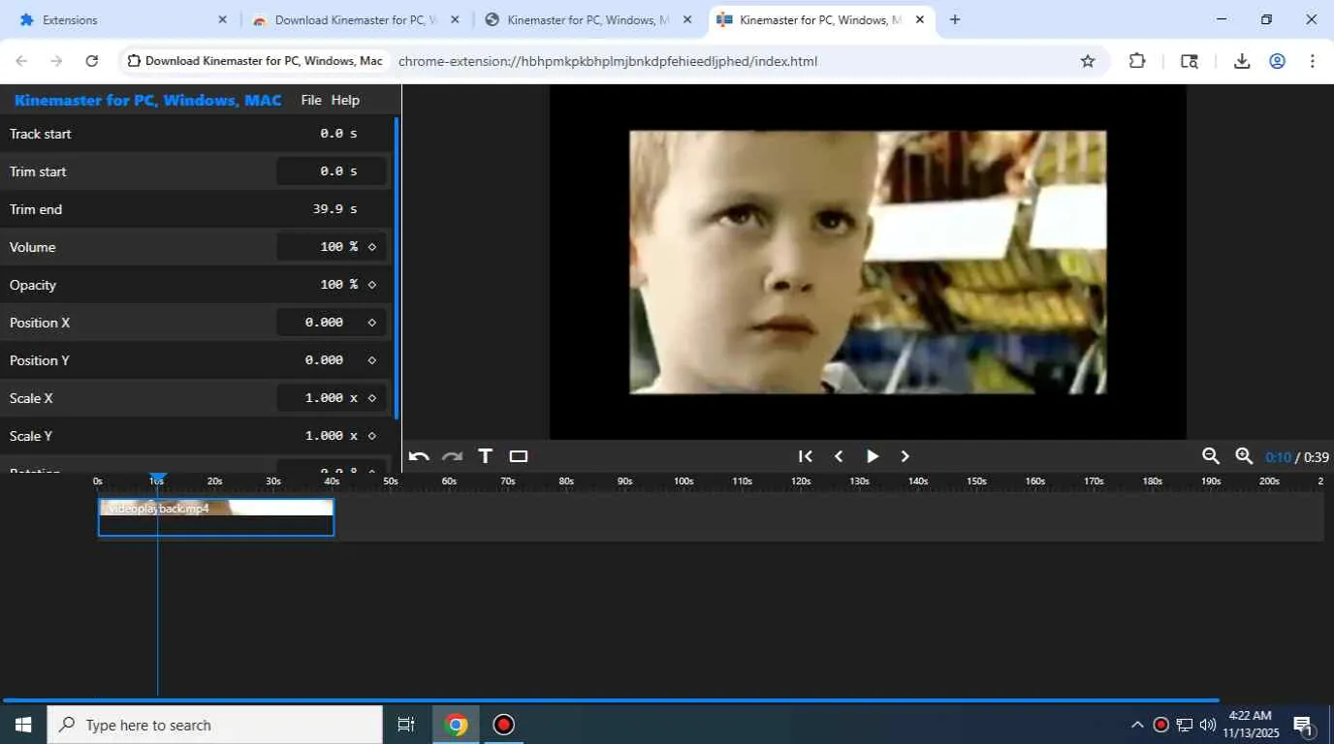Select the videoplayback.mp4 clip on the timeline
Viewport: 1334px width, 744px height.
point(216,517)
